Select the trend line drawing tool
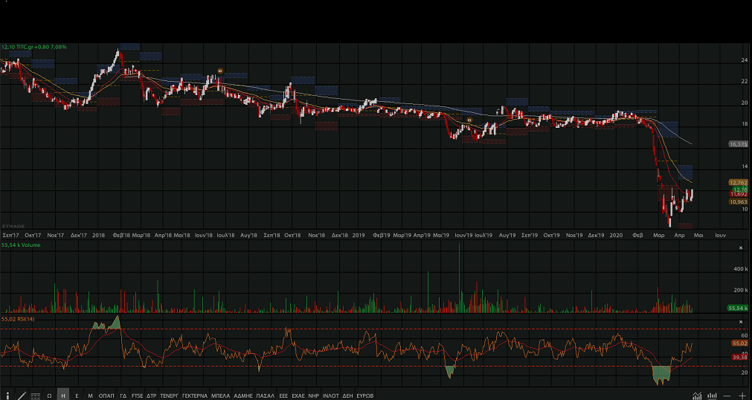 tap(22, 396)
